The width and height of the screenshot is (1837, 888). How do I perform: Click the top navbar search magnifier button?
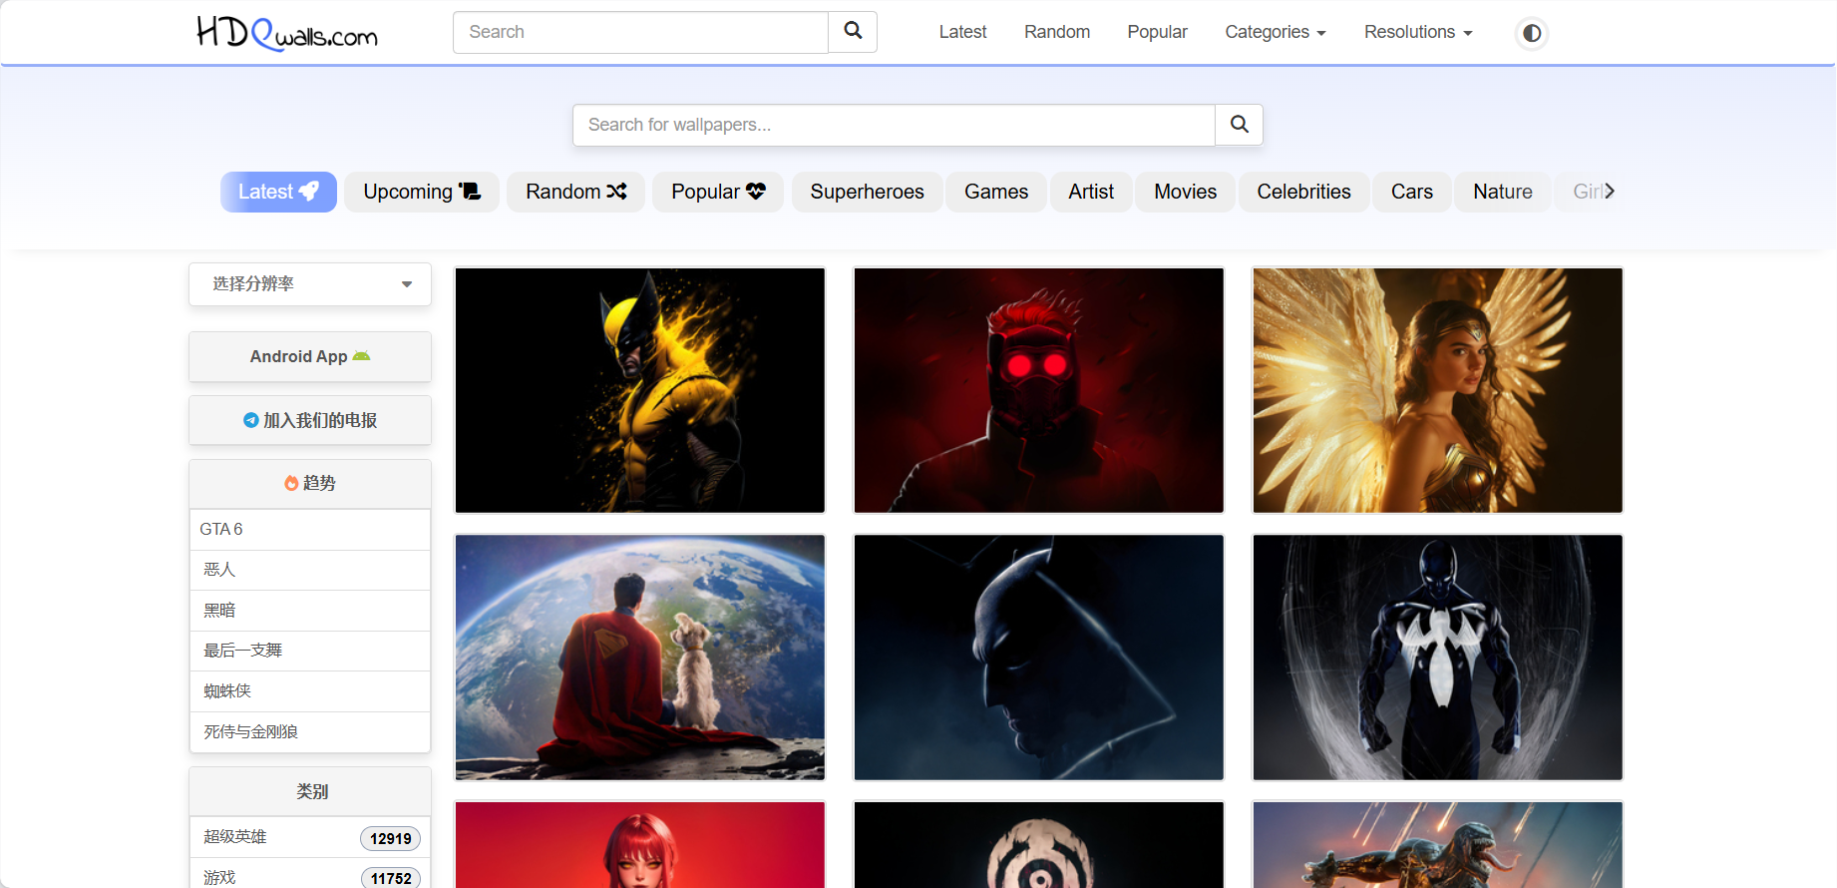coord(853,32)
